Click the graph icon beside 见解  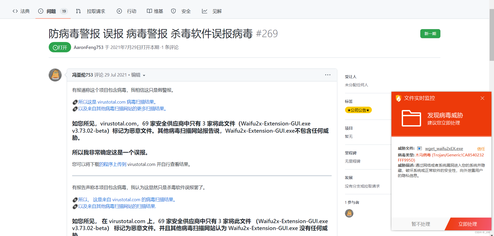click(x=205, y=11)
